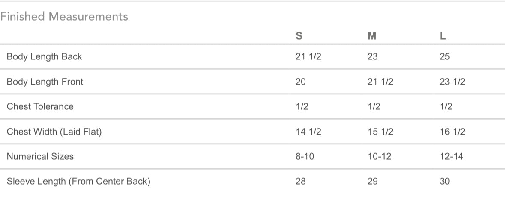This screenshot has width=505, height=211.
Task: Click the 15 1/2 chest width value
Action: (380, 132)
